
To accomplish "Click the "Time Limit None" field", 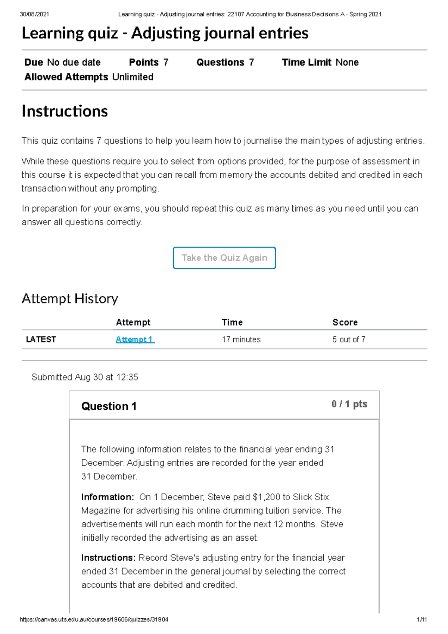I will [321, 62].
